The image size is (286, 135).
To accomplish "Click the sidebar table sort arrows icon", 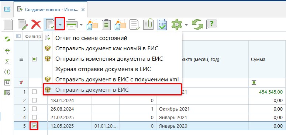I will click(7, 82).
